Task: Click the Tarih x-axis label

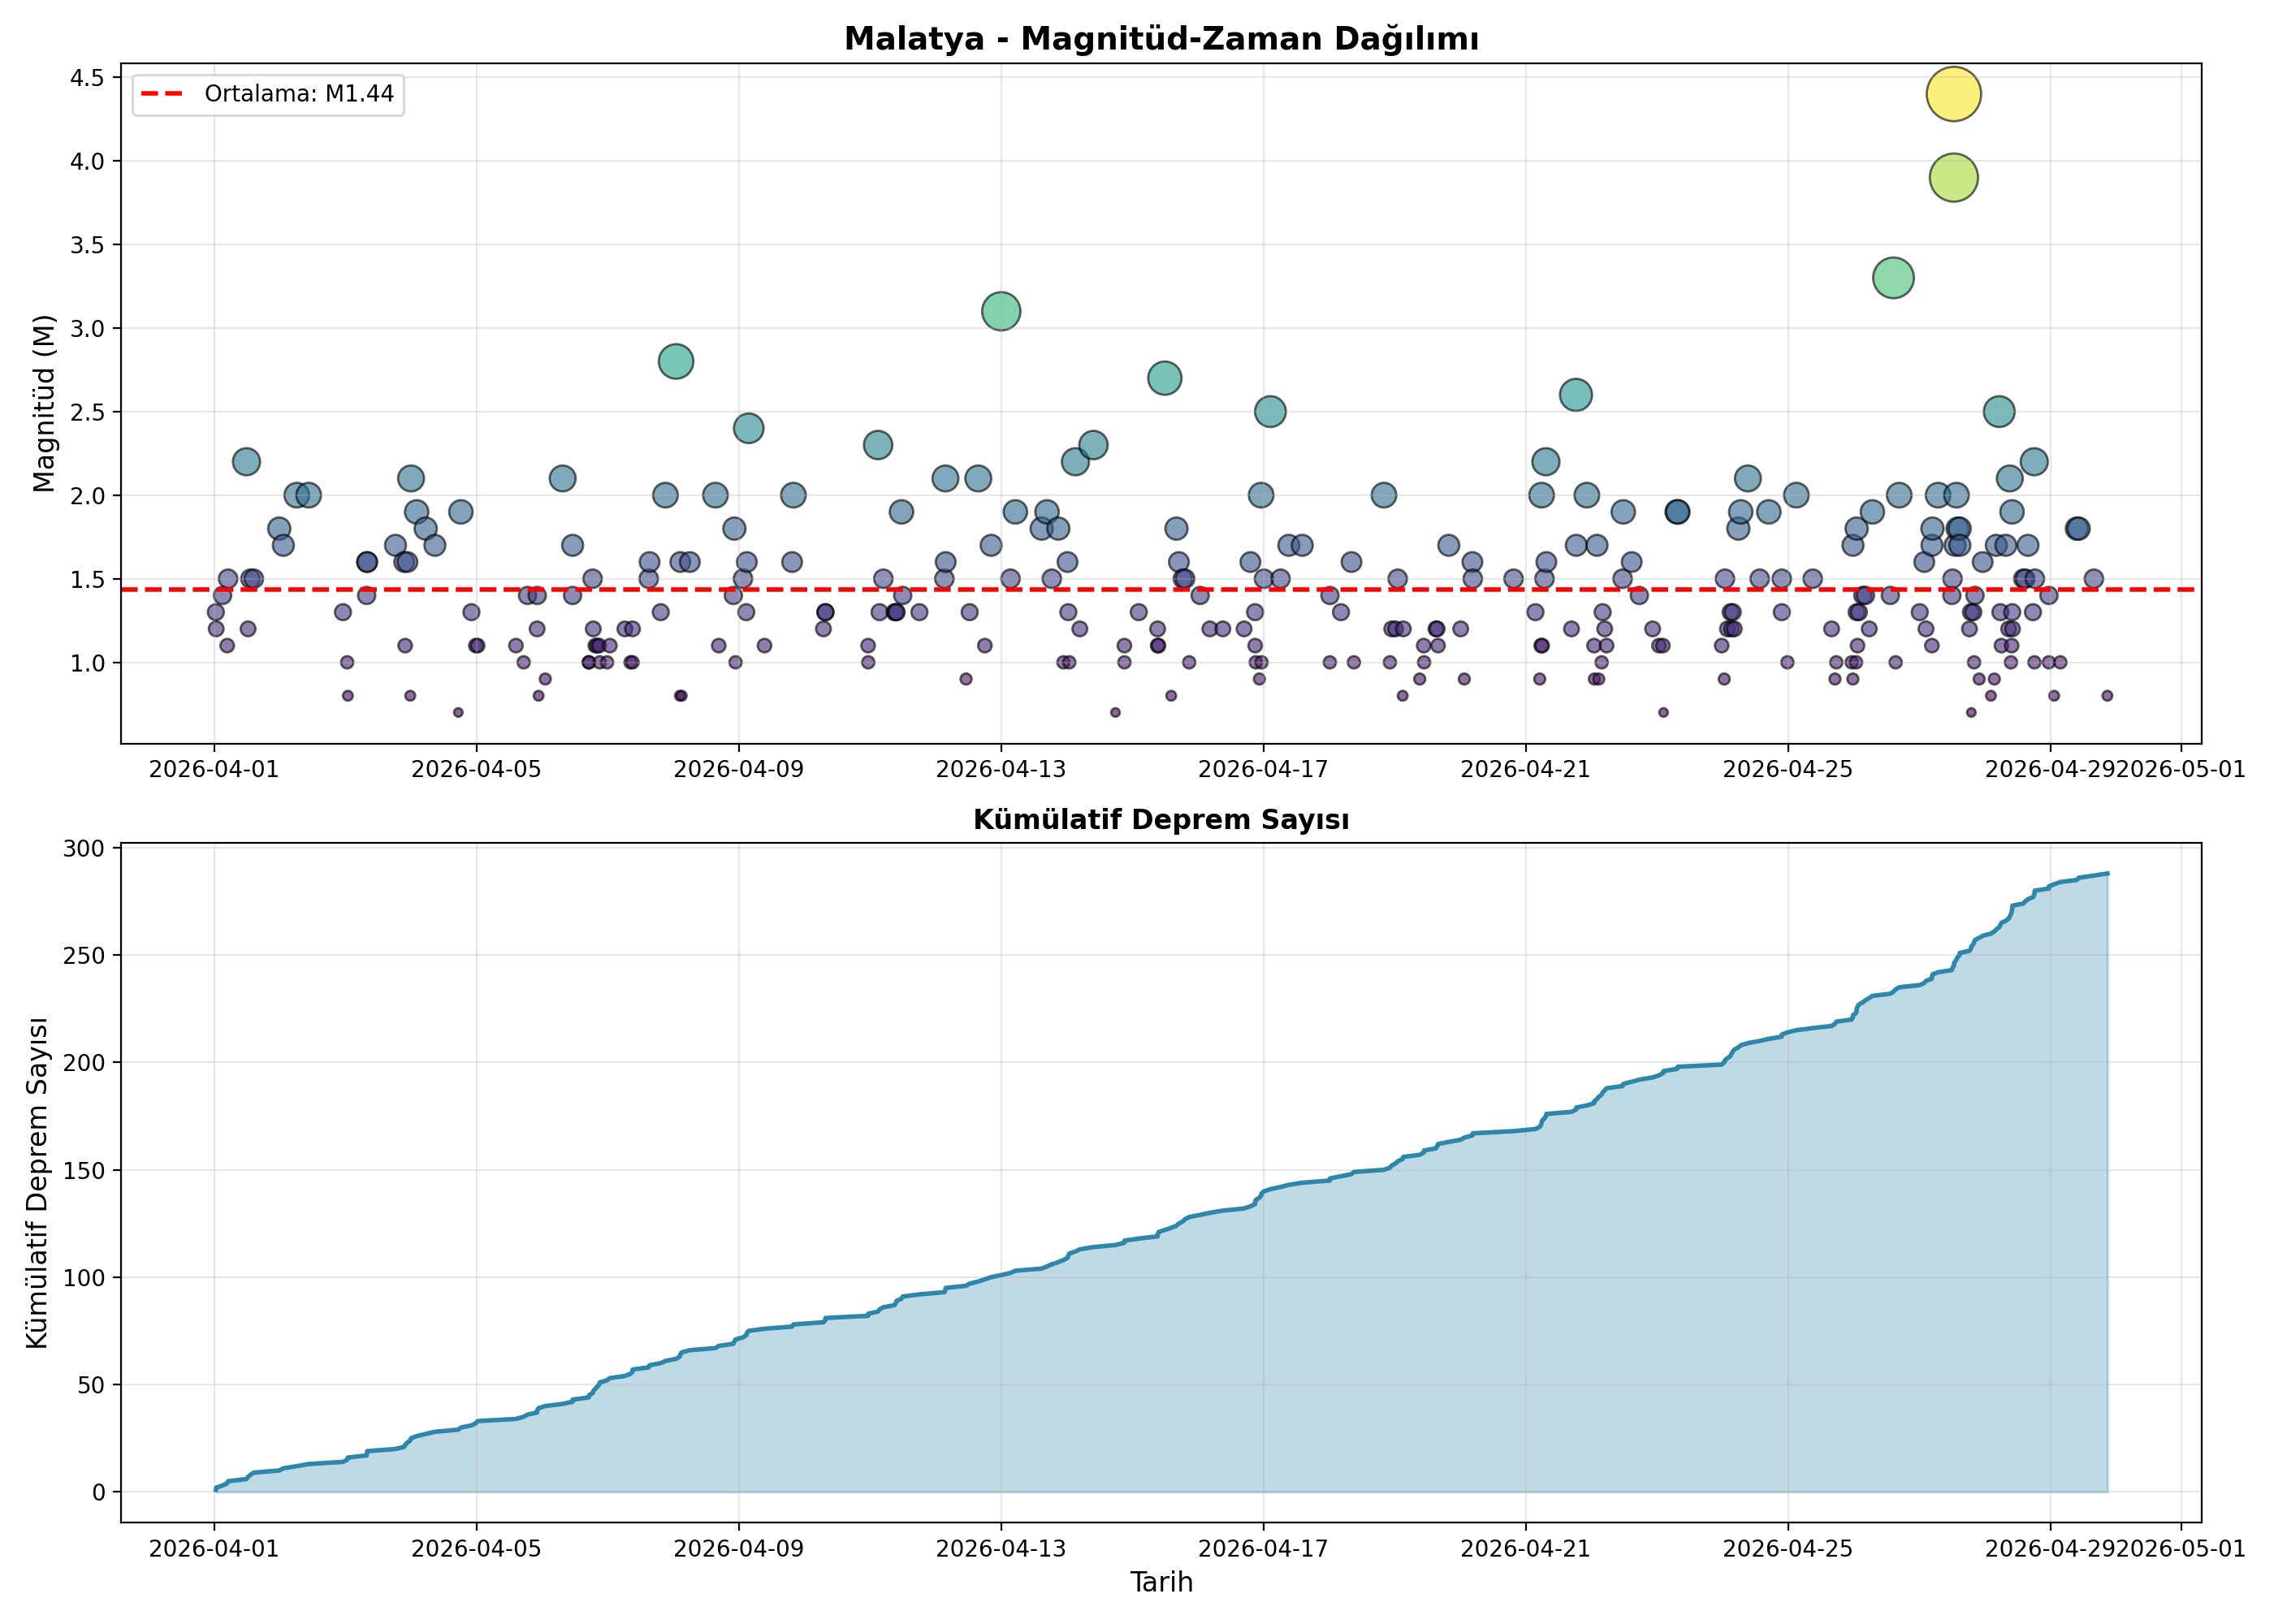Action: click(1161, 1582)
